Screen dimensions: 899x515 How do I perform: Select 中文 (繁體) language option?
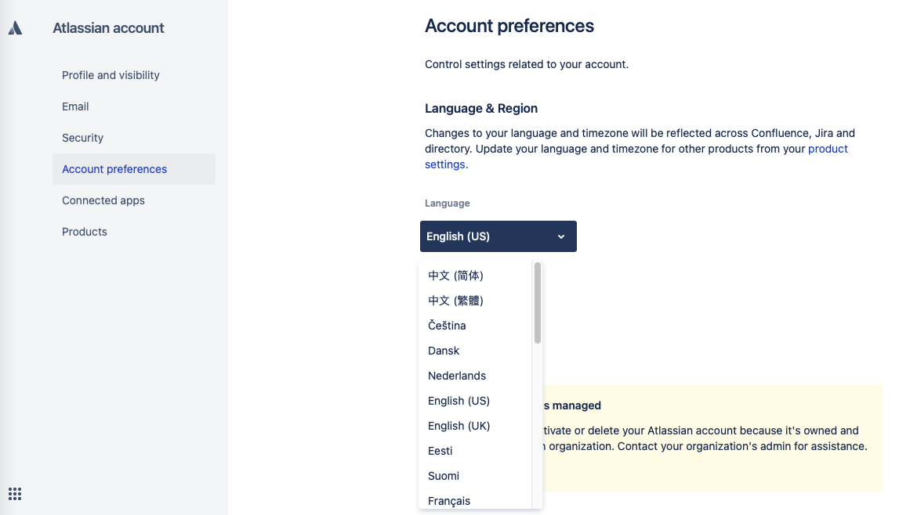pos(455,301)
